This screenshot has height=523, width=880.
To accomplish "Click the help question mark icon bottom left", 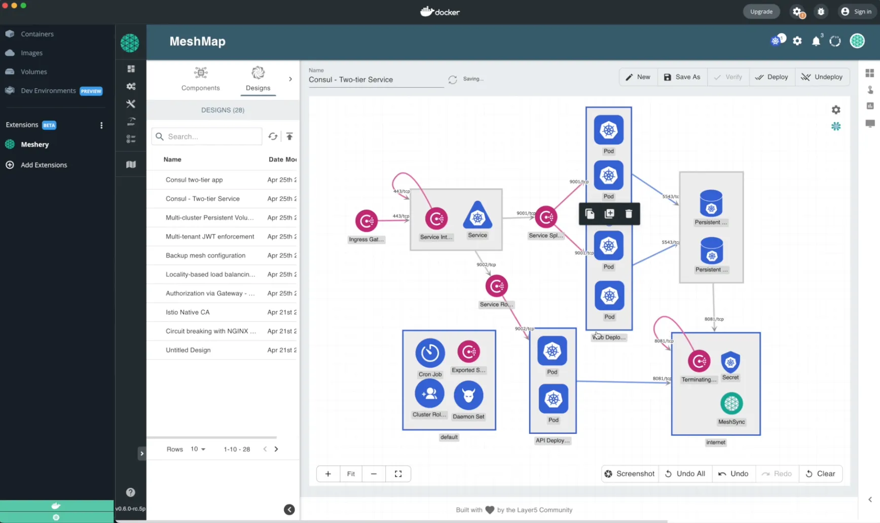I will pyautogui.click(x=130, y=492).
